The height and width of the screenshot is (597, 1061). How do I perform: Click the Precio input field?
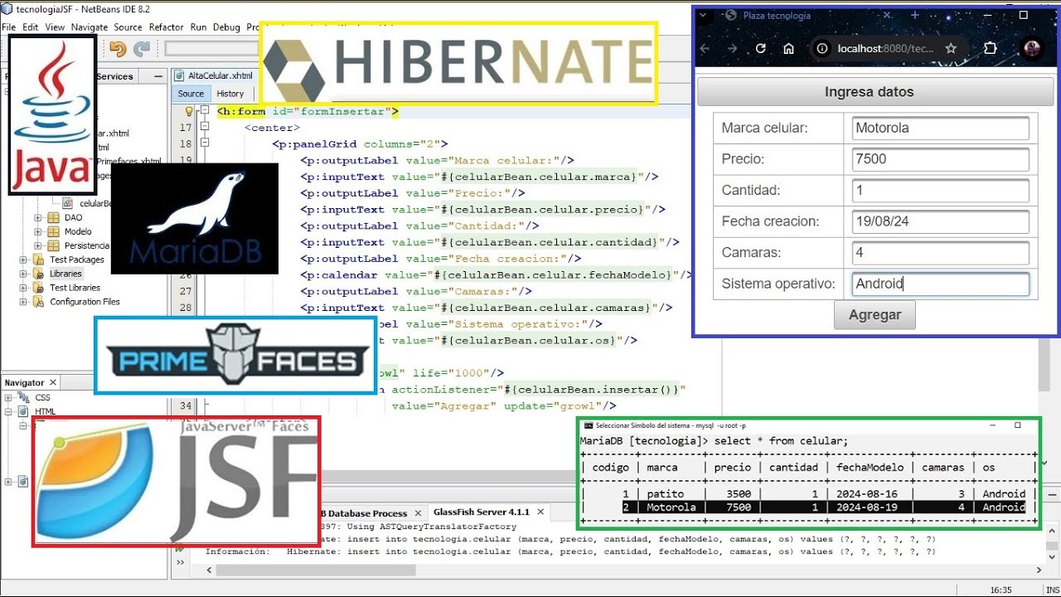[x=940, y=159]
